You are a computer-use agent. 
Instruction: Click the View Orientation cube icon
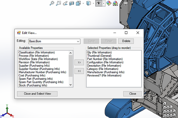pyautogui.click(x=78, y=3)
